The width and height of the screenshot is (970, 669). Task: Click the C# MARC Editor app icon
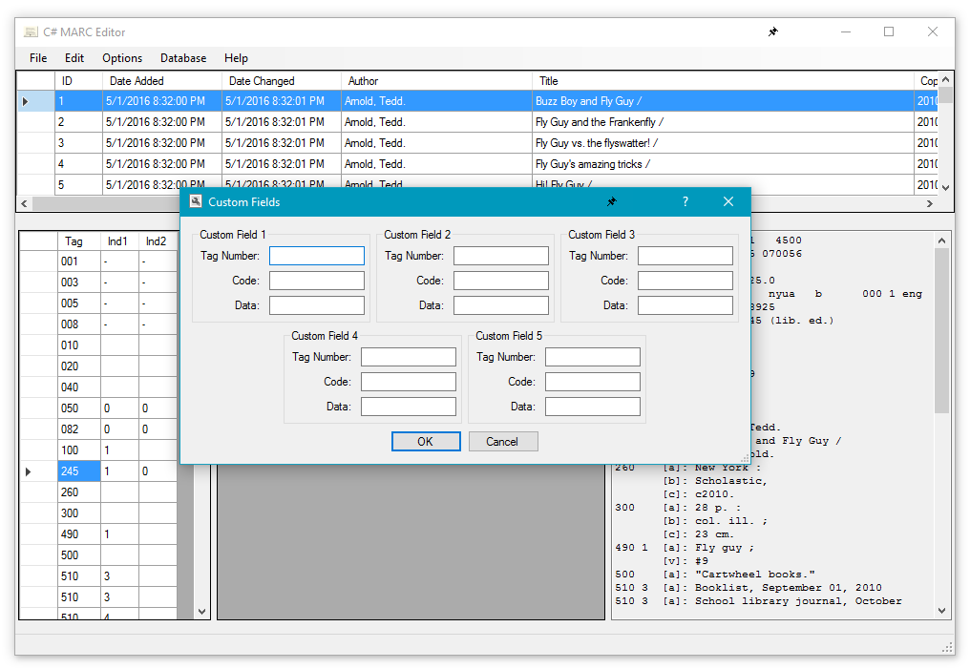click(31, 32)
